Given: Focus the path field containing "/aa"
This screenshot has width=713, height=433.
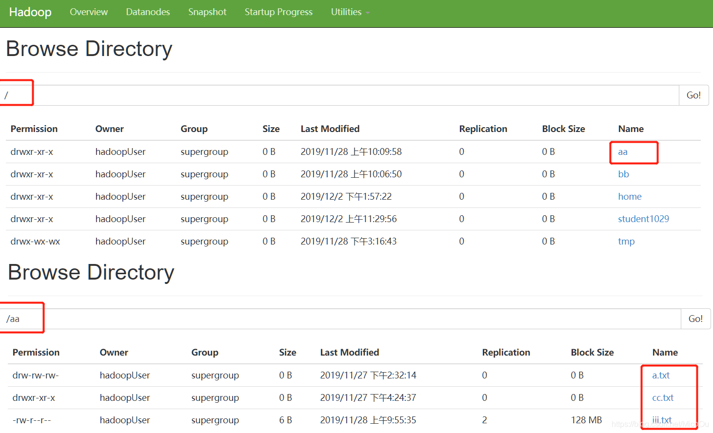Looking at the screenshot, I should tap(341, 319).
